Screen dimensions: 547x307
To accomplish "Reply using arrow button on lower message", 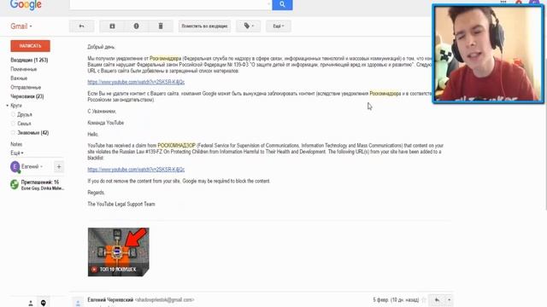I will tap(437, 299).
